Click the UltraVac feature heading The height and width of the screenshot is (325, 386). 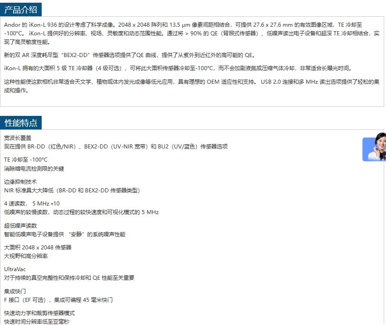pos(15,269)
